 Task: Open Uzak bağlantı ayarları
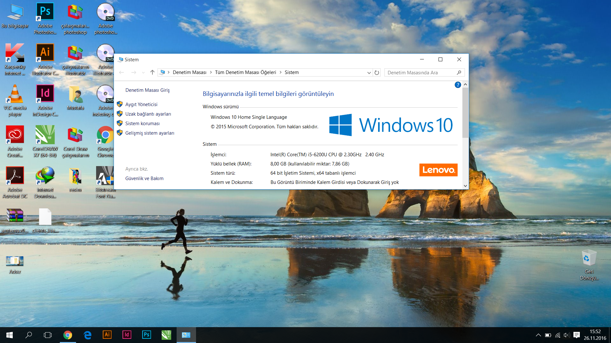[148, 114]
